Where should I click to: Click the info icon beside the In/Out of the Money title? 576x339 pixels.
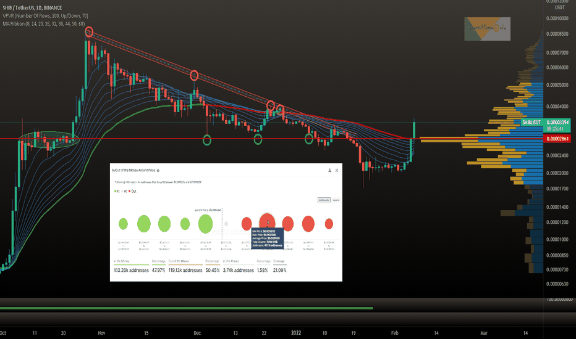point(158,170)
